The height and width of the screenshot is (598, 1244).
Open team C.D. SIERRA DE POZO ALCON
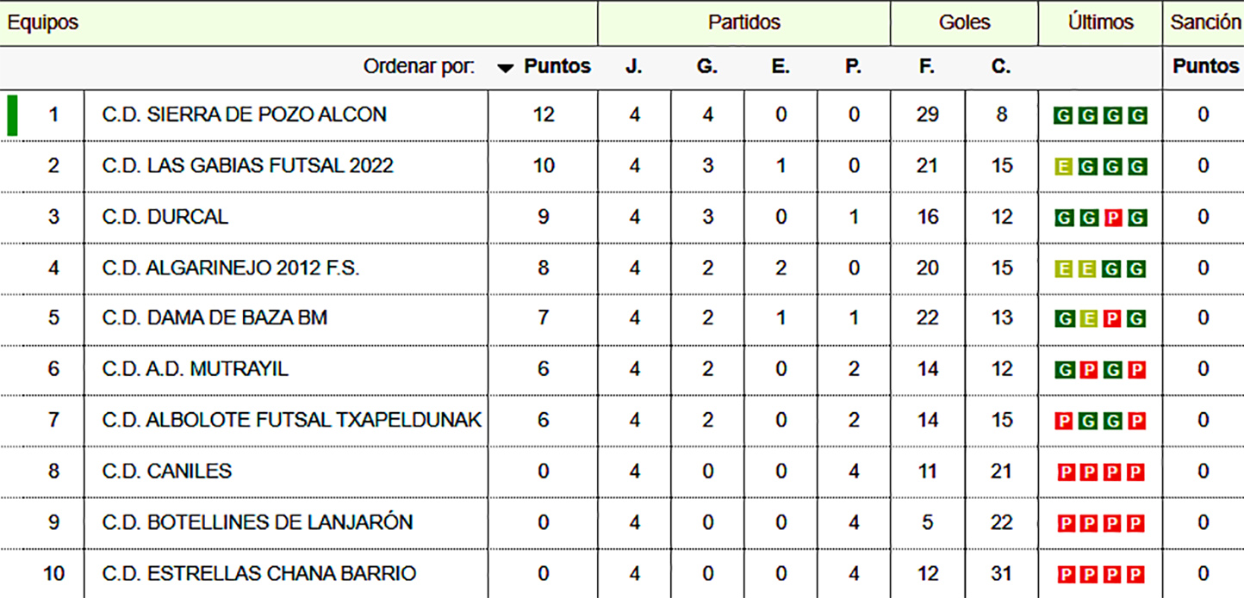[244, 114]
